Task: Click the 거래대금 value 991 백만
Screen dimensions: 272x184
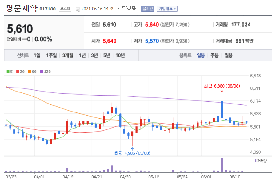Action: [x=244, y=41]
